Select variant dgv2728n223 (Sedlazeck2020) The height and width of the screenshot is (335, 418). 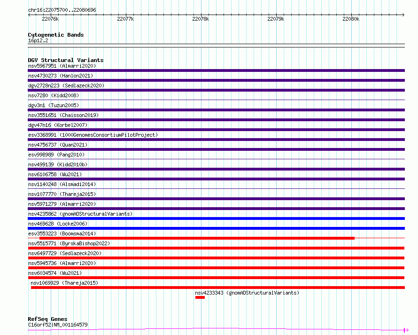tap(66, 86)
